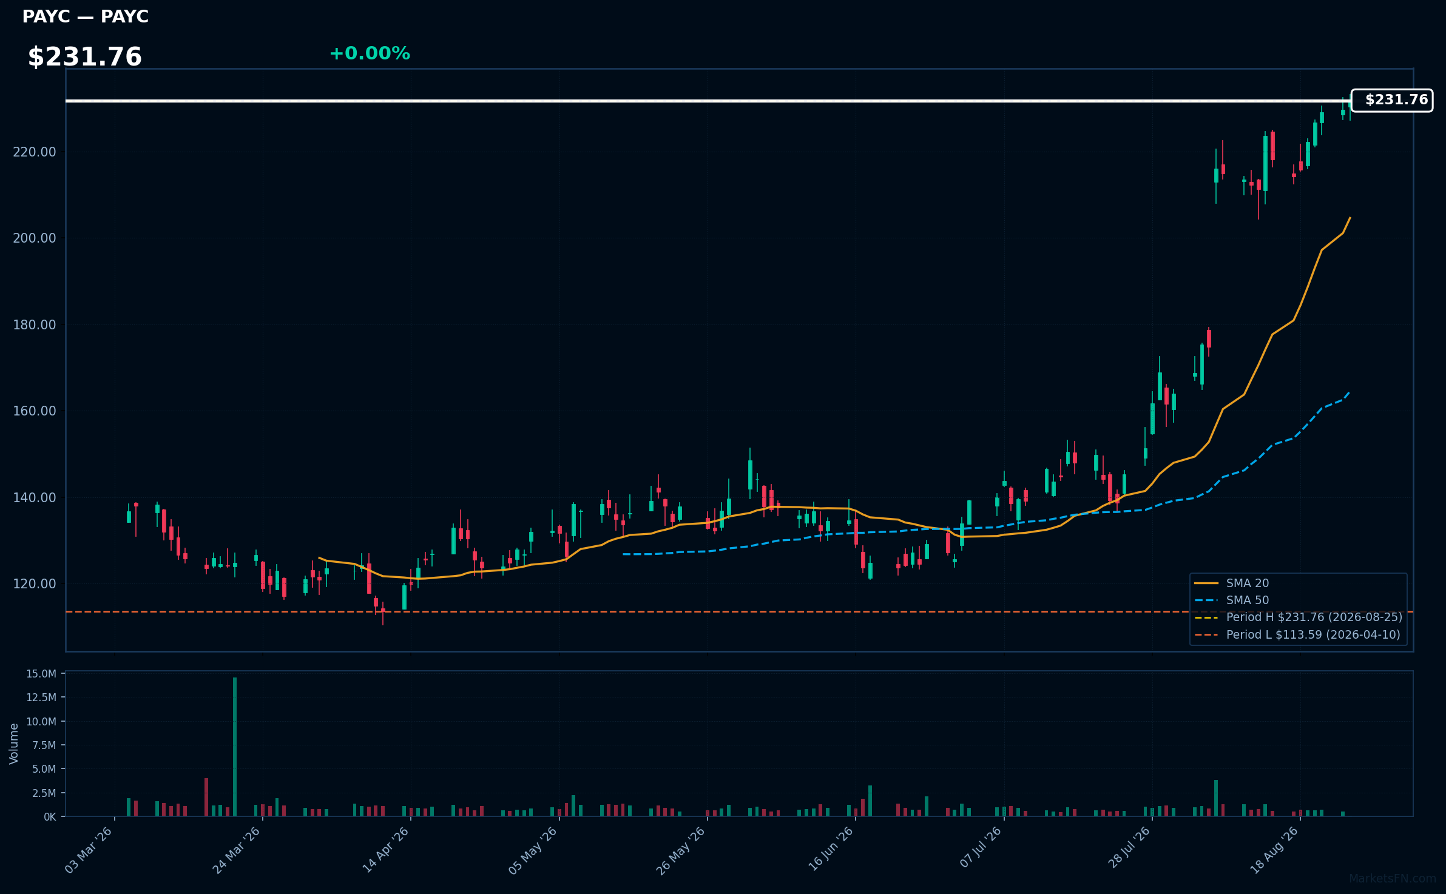
Task: Click the PAYC — PAYC chart title
Action: coord(85,17)
